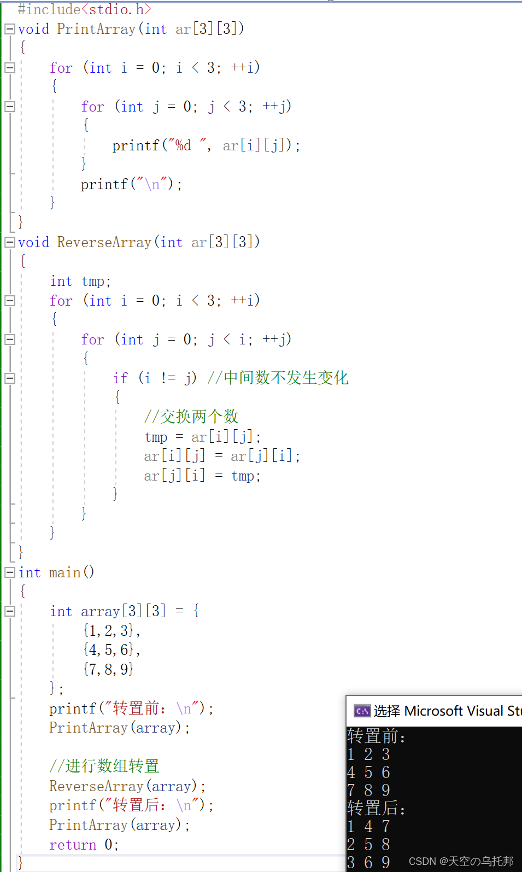Click the PrintArray(array) call above 'return 0'
This screenshot has height=872, width=522.
(x=120, y=825)
